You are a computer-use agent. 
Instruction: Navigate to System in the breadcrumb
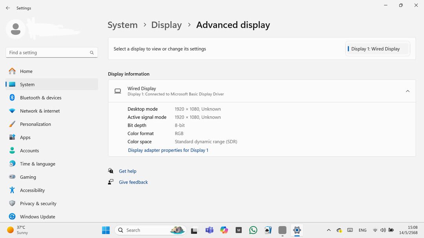click(x=122, y=25)
